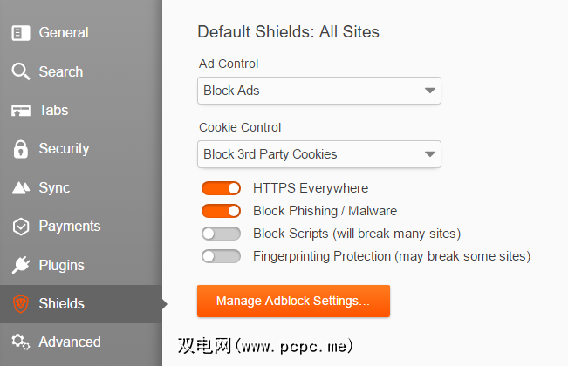Screen dimensions: 568x366
Task: Click the Security padlock icon
Action: 21,149
